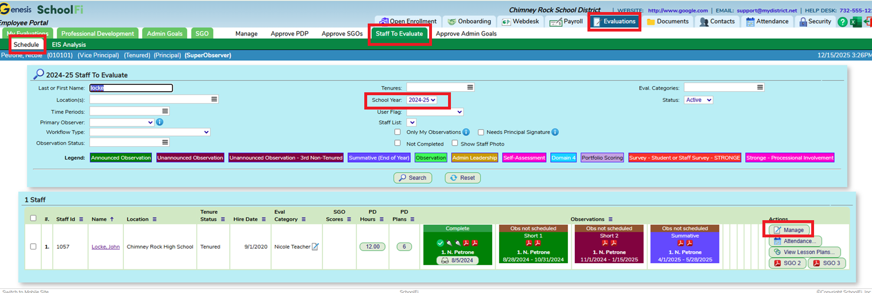Check the row checkbox for Locke, John

(33, 247)
